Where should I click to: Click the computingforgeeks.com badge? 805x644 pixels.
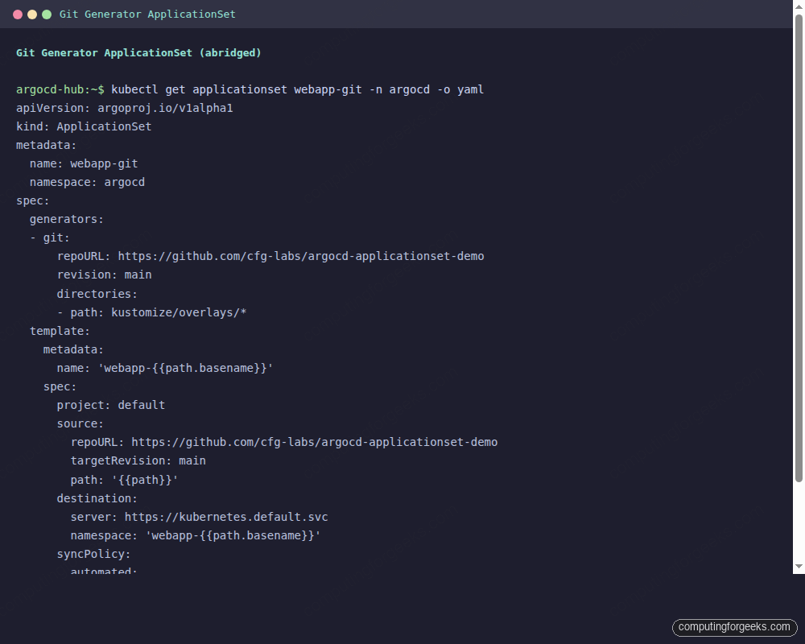click(733, 627)
